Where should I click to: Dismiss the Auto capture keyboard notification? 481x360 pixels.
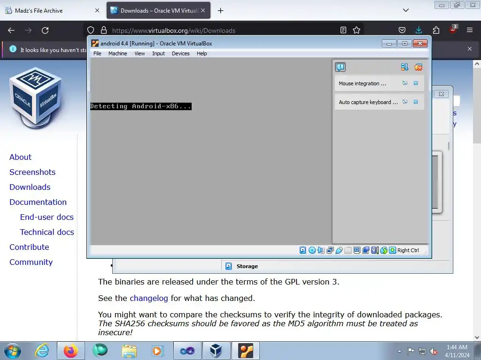coord(416,102)
